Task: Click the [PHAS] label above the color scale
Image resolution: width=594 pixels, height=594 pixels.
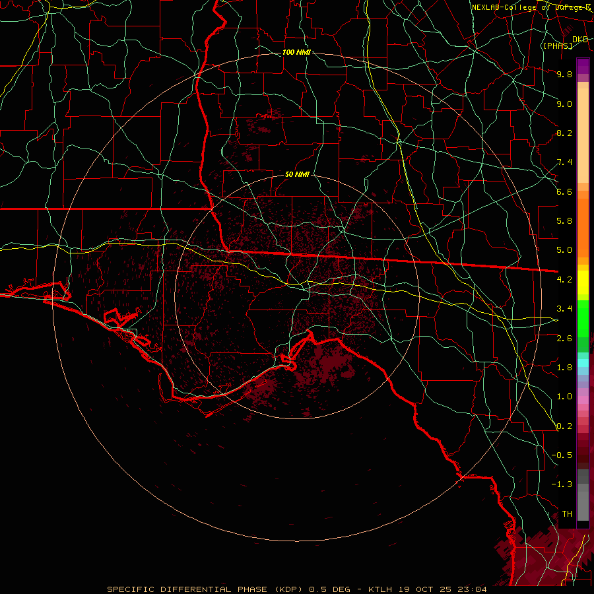Action: coord(558,46)
